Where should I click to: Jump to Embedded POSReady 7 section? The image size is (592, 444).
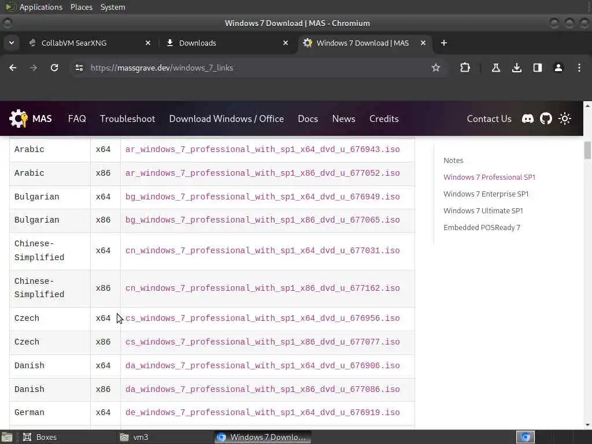pyautogui.click(x=482, y=227)
